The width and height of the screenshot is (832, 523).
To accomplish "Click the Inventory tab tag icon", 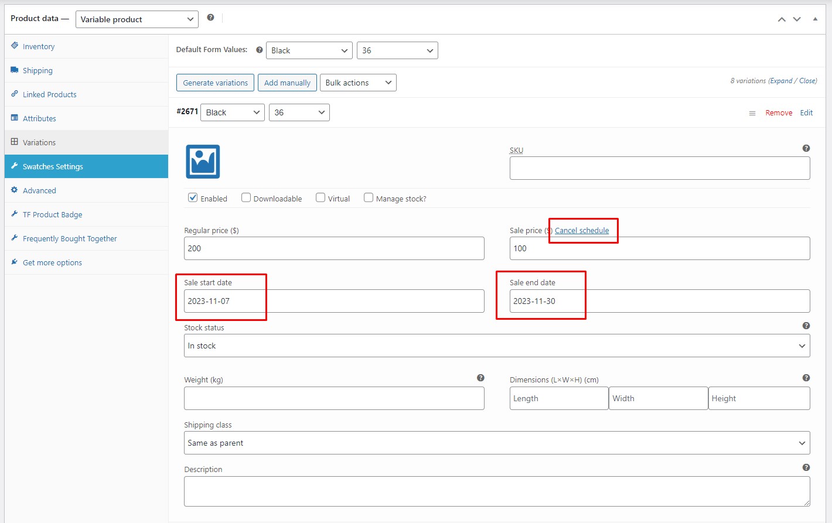I will coord(15,46).
